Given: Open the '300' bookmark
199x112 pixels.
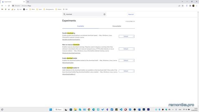Looking at the screenshot, I should click(x=65, y=9).
